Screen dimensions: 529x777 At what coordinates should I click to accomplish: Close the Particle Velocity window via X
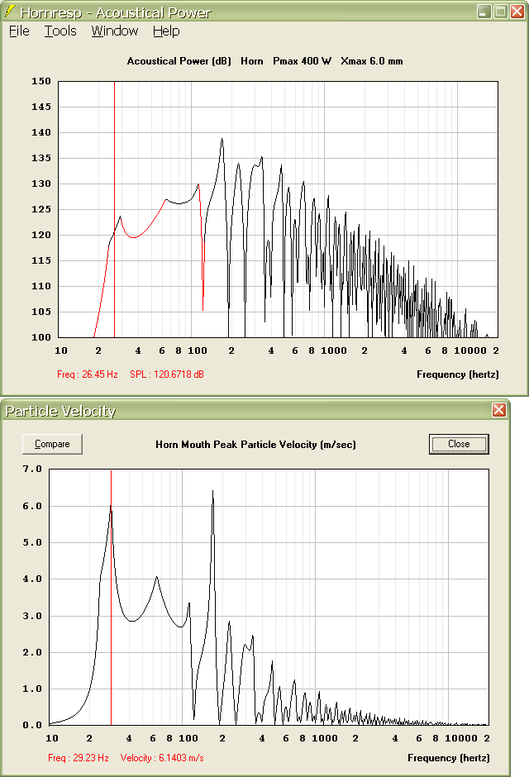(498, 410)
